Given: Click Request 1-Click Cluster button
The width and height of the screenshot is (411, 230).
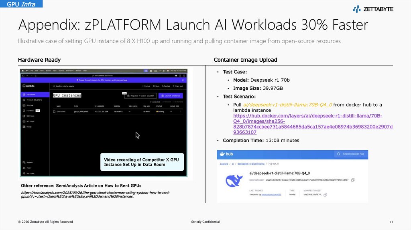Looking at the screenshot, I should point(140,96).
